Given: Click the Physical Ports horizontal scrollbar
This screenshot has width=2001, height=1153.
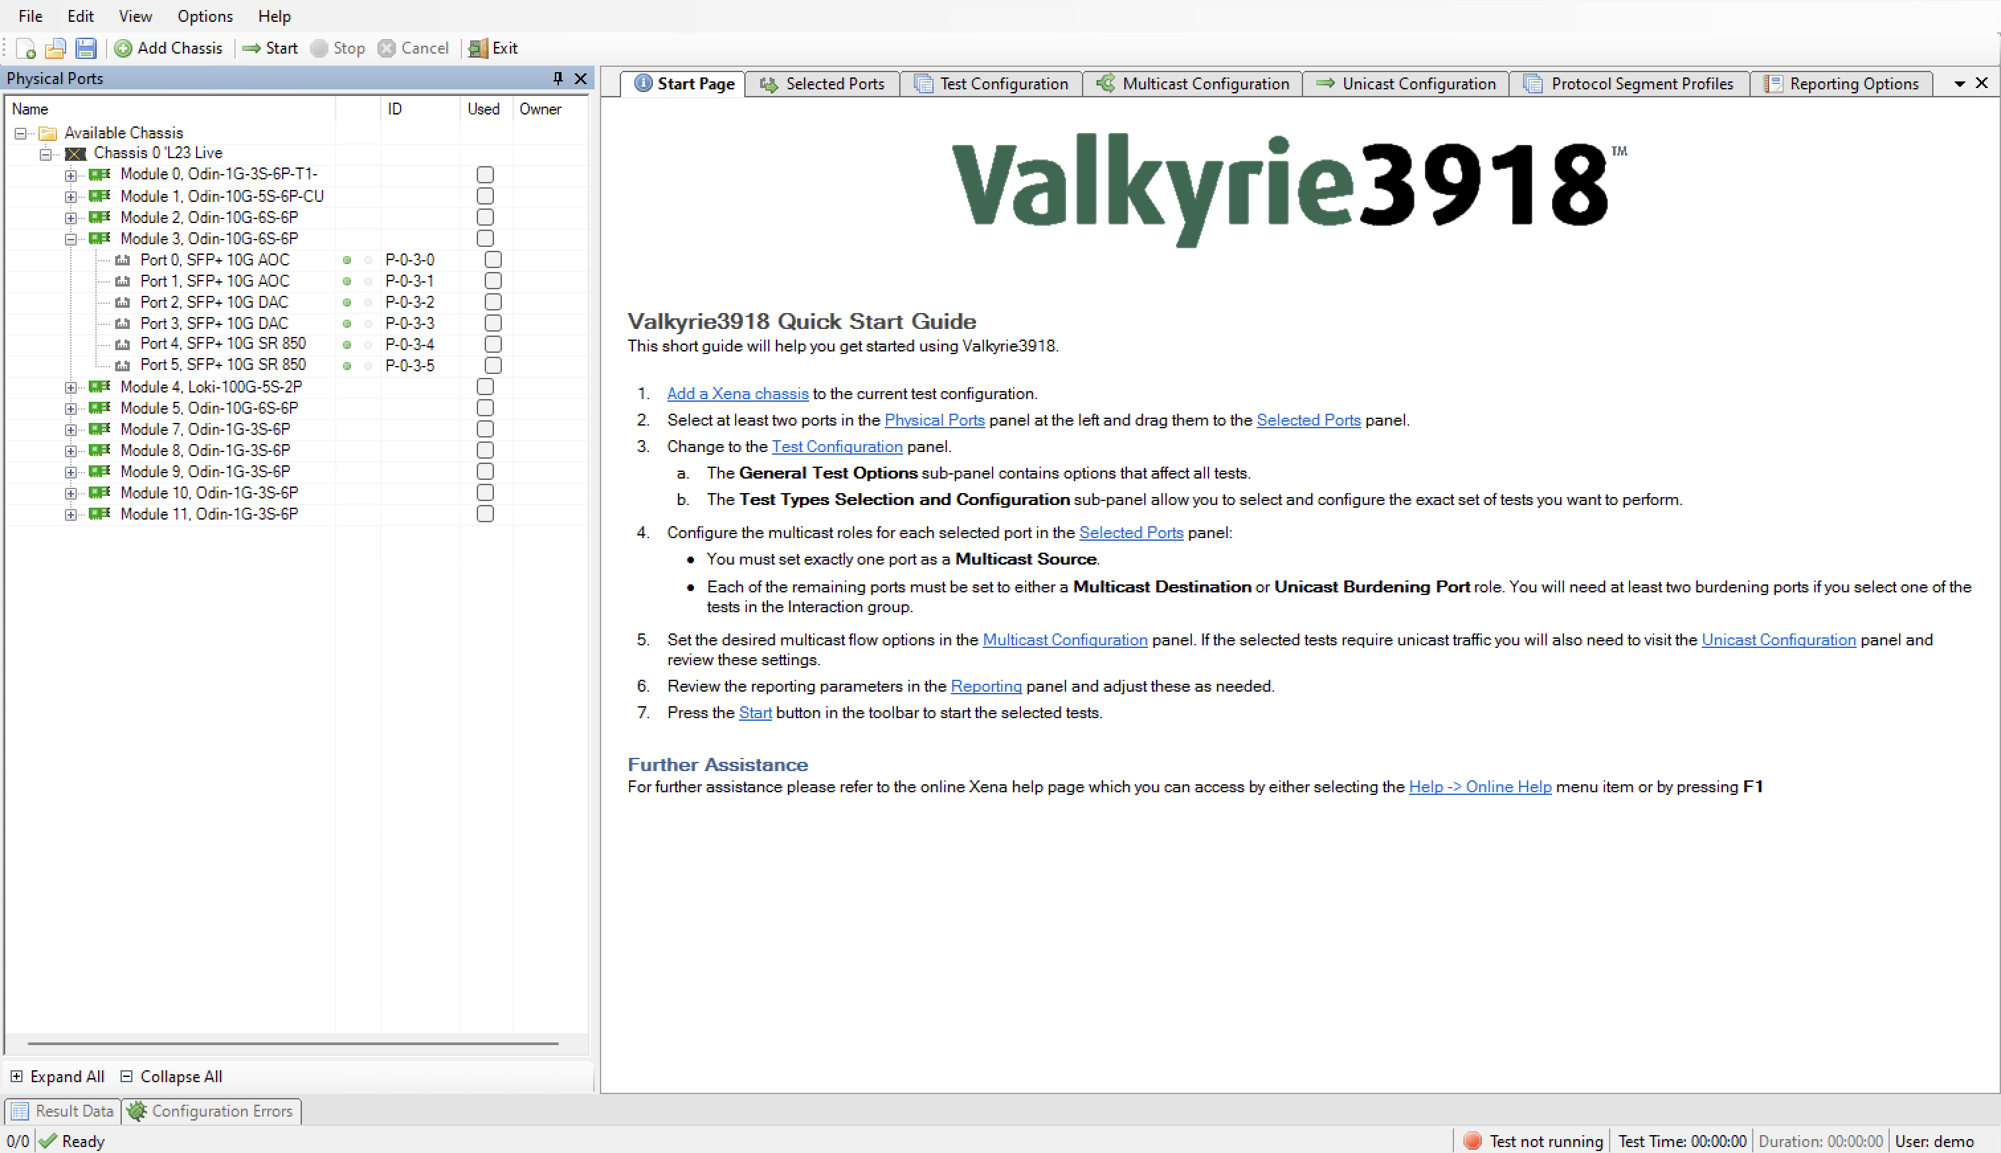Looking at the screenshot, I should pos(293,1044).
